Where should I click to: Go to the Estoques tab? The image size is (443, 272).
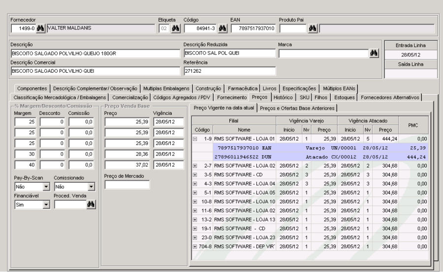coord(344,97)
